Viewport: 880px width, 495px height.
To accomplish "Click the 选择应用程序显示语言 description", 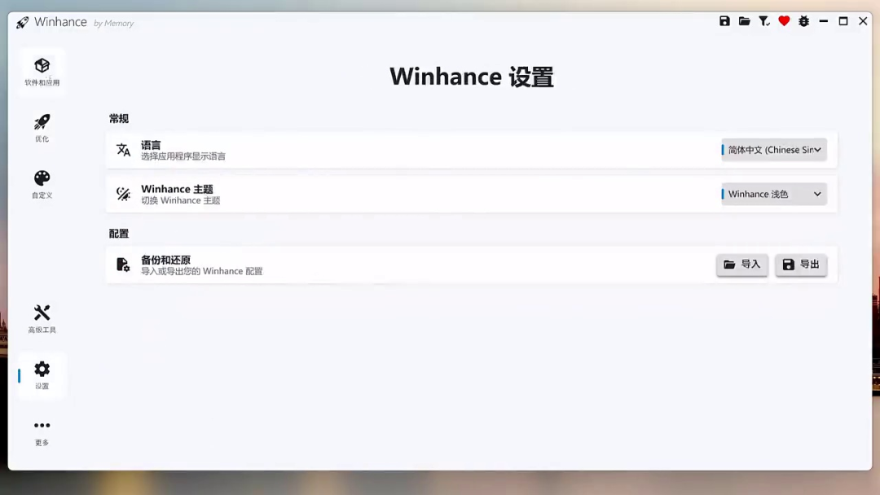I will (x=183, y=156).
